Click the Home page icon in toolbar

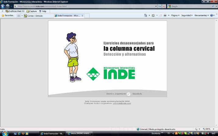146,15
